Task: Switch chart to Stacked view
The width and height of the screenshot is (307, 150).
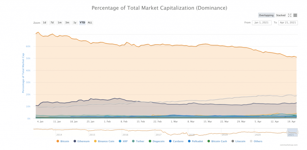Action: pos(281,15)
